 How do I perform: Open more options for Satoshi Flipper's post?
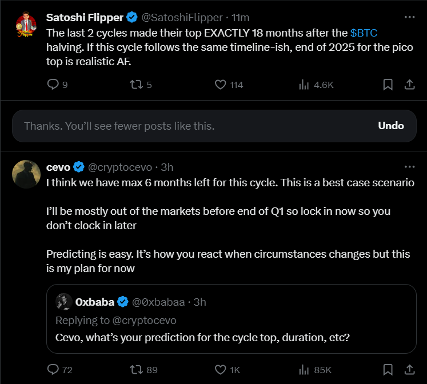tap(409, 17)
